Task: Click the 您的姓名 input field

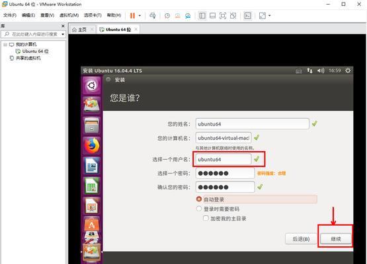Action: 253,124
